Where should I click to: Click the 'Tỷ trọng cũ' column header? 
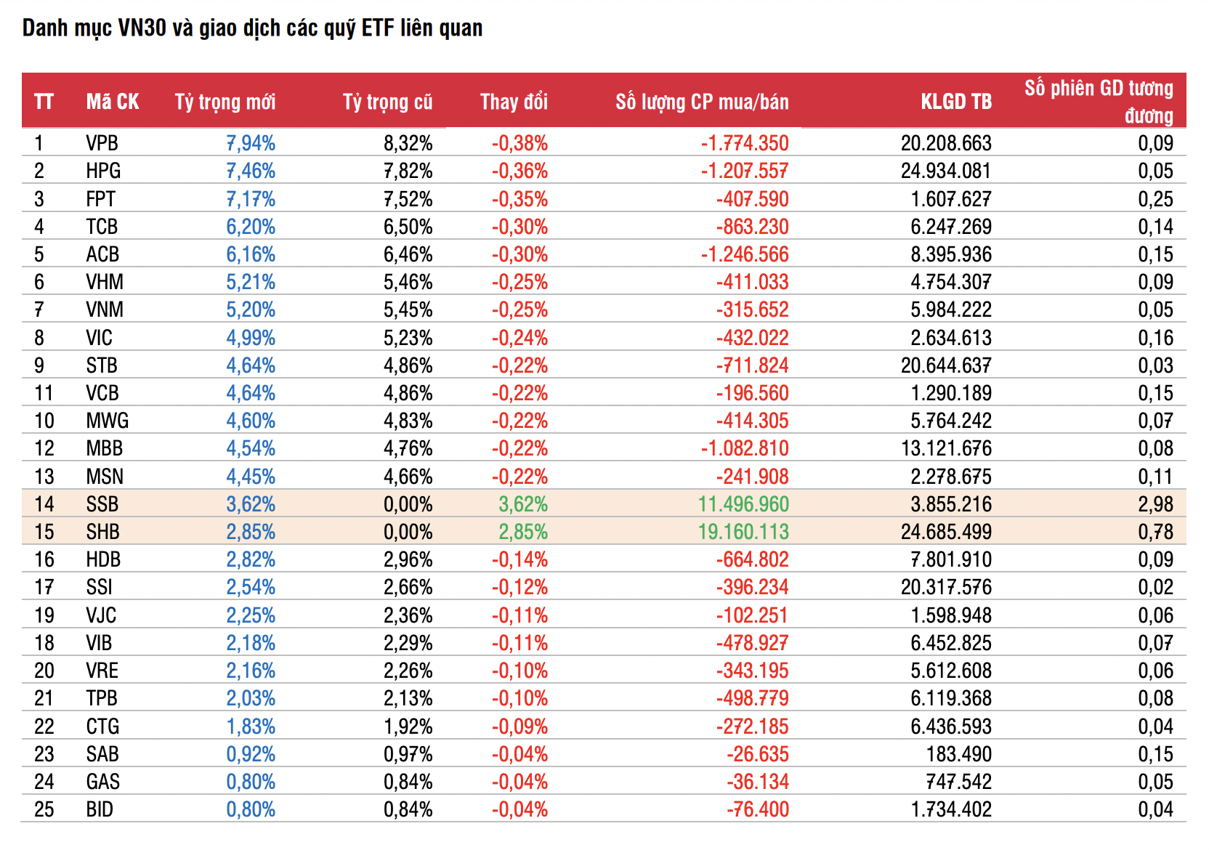click(388, 102)
